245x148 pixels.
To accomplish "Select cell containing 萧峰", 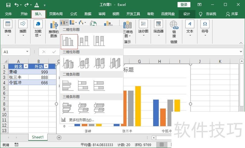I will (18, 72).
